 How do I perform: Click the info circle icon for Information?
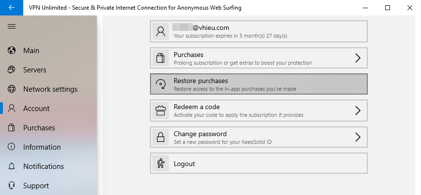click(12, 147)
